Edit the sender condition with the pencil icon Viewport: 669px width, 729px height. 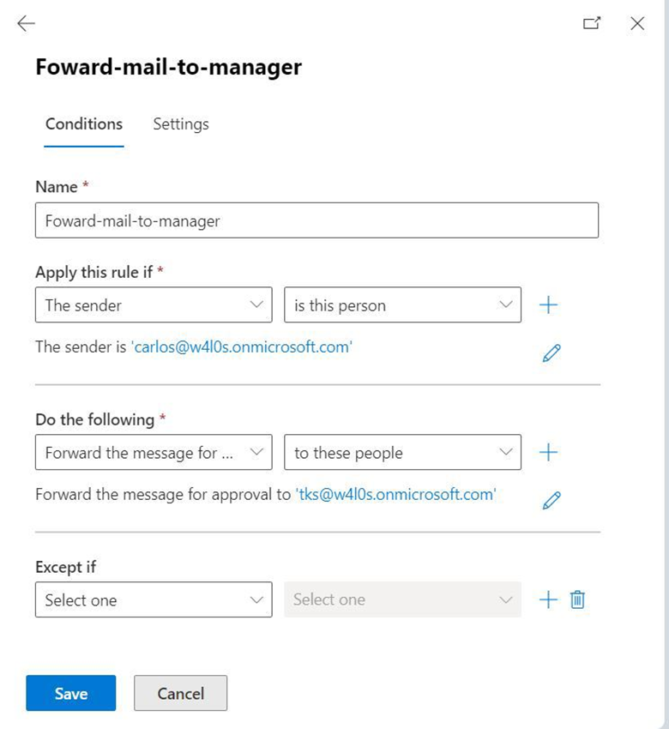click(552, 352)
